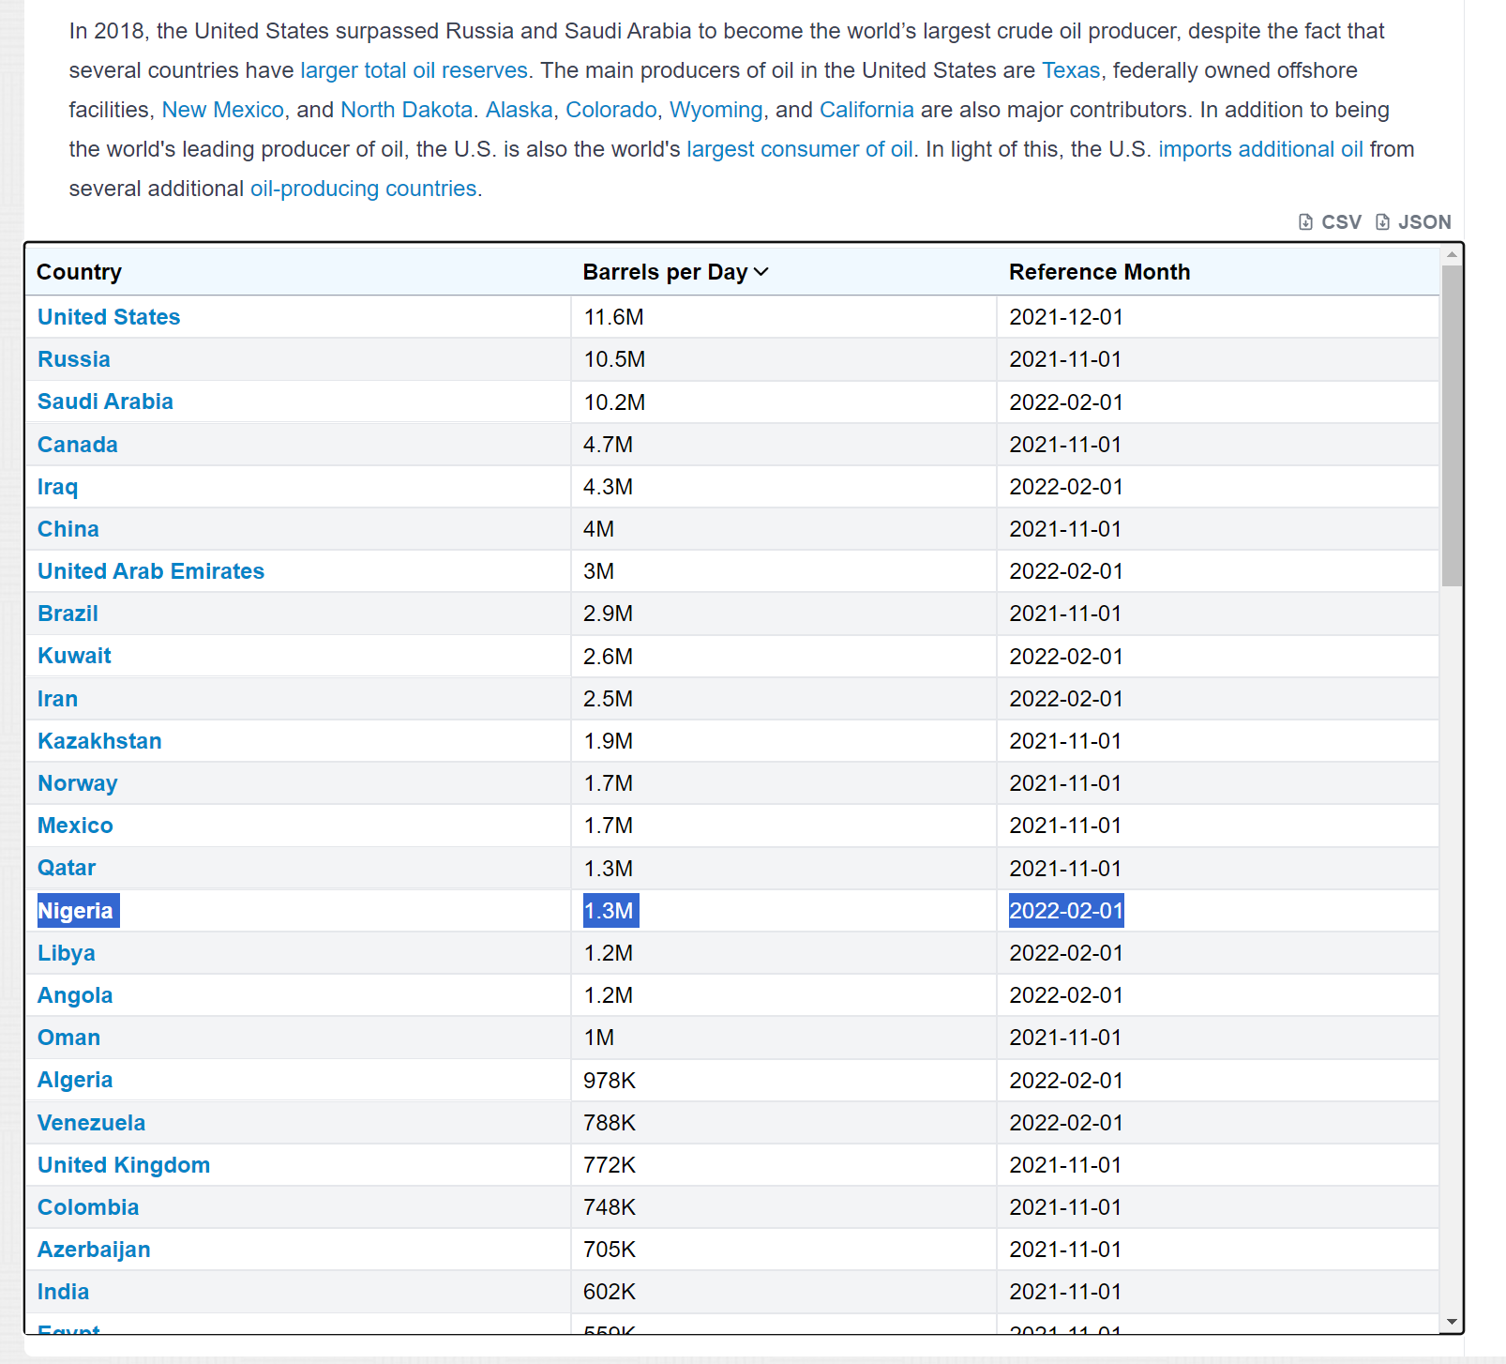
Task: Click the 4M value for China
Action: tap(599, 529)
